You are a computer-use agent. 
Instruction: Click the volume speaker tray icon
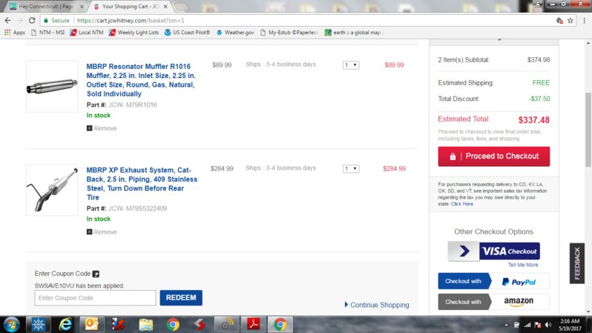point(548,325)
